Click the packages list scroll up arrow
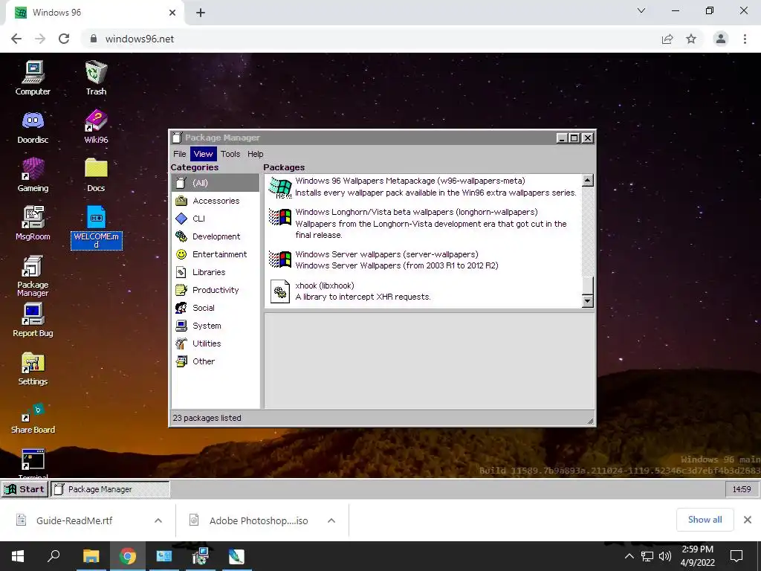761x571 pixels. [587, 181]
